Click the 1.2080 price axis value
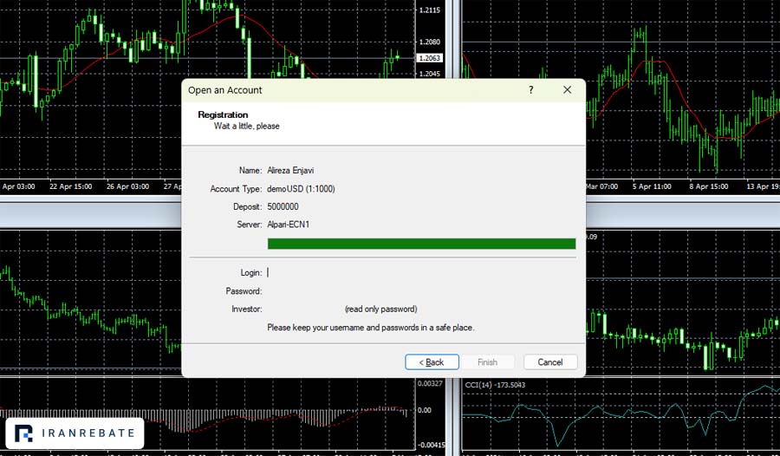Viewport: 780px width, 456px height. (x=430, y=42)
